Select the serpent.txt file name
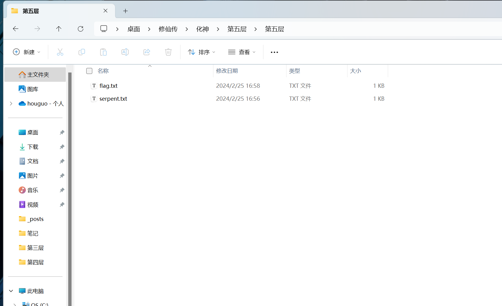Viewport: 502px width, 306px height. coord(113,99)
